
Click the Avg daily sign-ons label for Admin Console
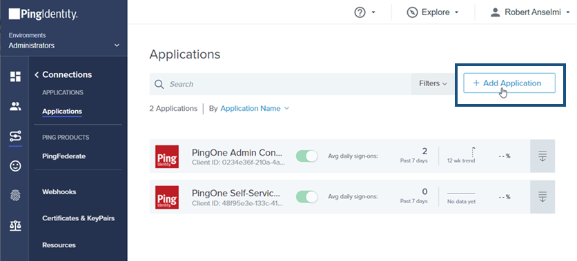tap(353, 156)
